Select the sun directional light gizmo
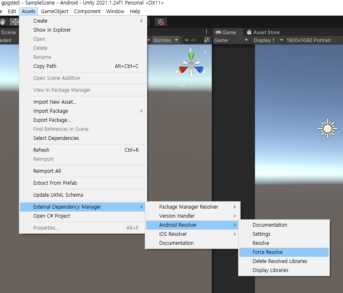This screenshot has height=293, width=343. pos(327,129)
